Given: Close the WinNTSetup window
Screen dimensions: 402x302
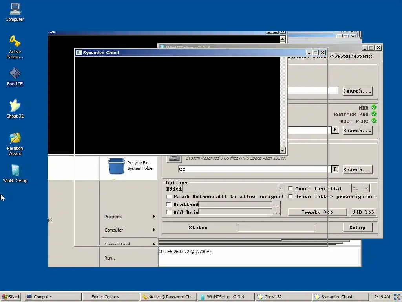Looking at the screenshot, I should [x=378, y=48].
